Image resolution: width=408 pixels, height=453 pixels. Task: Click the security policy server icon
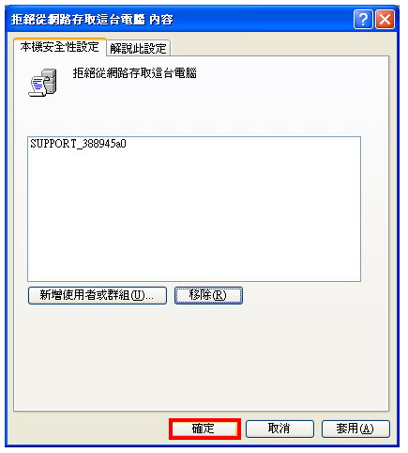pos(43,83)
